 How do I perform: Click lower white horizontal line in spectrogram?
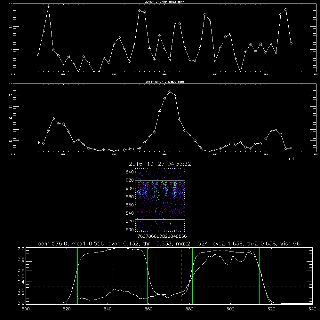coord(160,219)
